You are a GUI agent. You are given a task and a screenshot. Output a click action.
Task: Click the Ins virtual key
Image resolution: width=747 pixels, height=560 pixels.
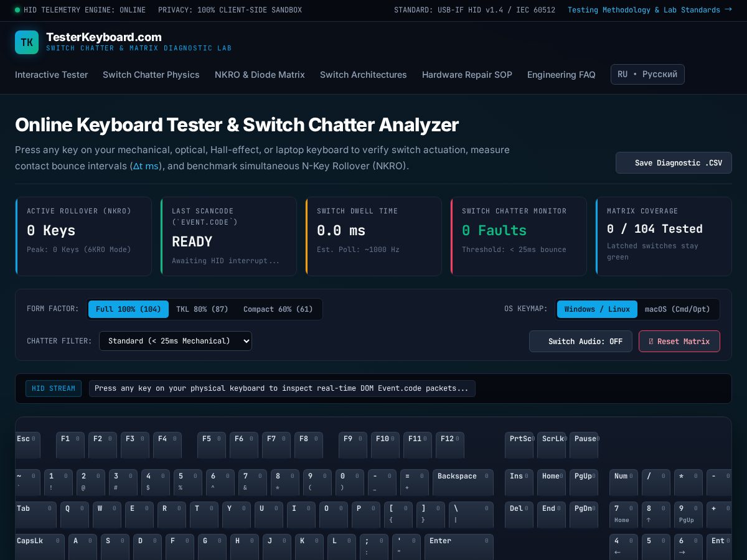(x=519, y=483)
